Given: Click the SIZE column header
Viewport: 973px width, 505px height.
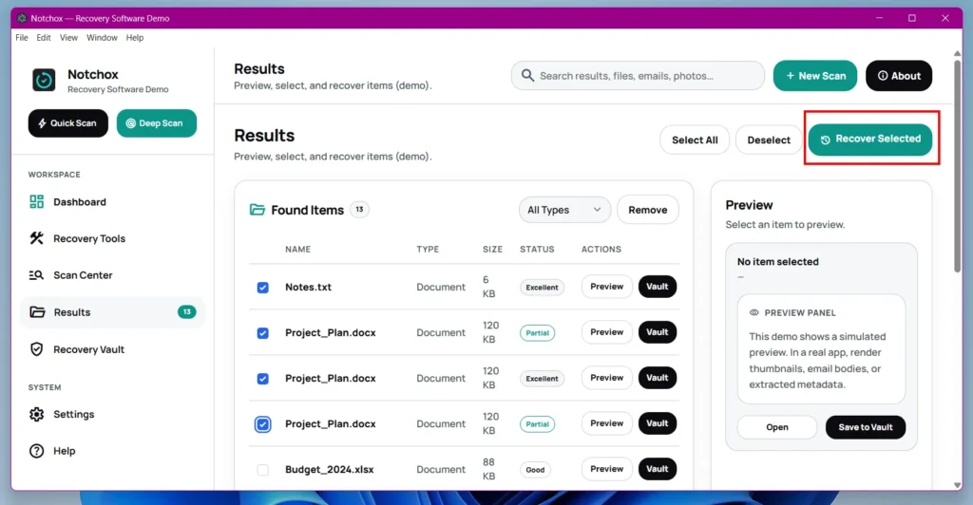Looking at the screenshot, I should click(x=493, y=249).
